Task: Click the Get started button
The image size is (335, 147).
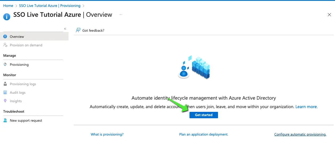Action: tap(204, 115)
